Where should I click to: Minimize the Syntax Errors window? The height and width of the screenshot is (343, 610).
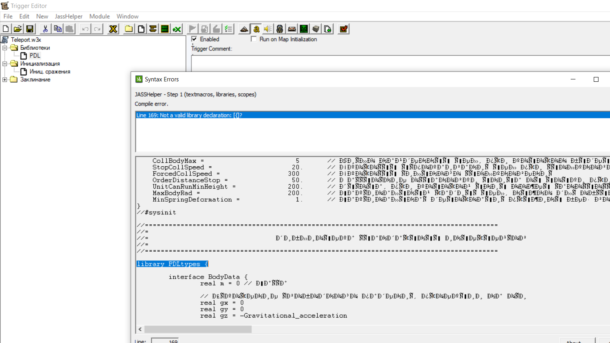[573, 79]
